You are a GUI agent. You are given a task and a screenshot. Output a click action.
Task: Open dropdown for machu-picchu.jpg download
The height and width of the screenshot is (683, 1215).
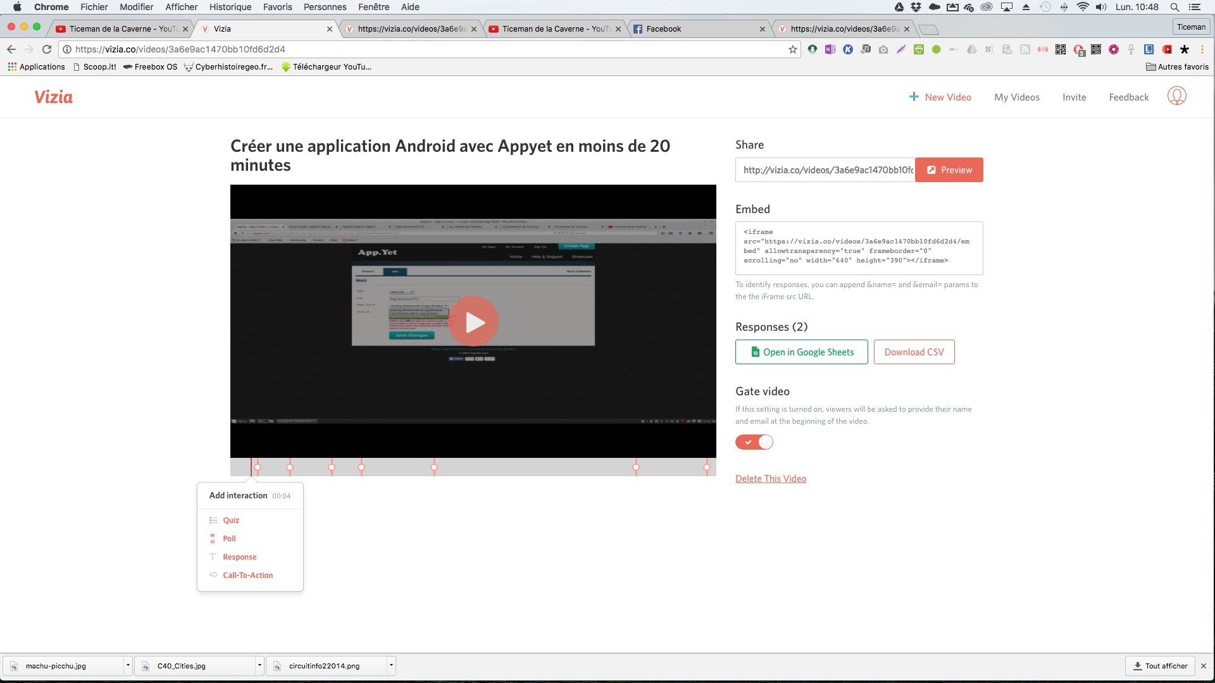coord(128,665)
